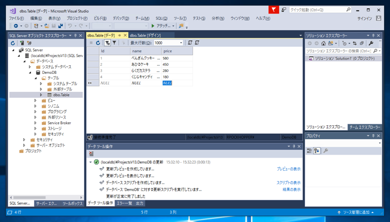Open the SQL(Q) menu
This screenshot has width=390, height=222.
[161, 18]
